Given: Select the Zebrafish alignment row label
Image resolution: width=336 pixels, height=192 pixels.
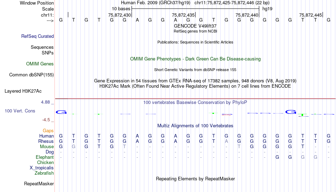Looking at the screenshot, I should 44,173.
